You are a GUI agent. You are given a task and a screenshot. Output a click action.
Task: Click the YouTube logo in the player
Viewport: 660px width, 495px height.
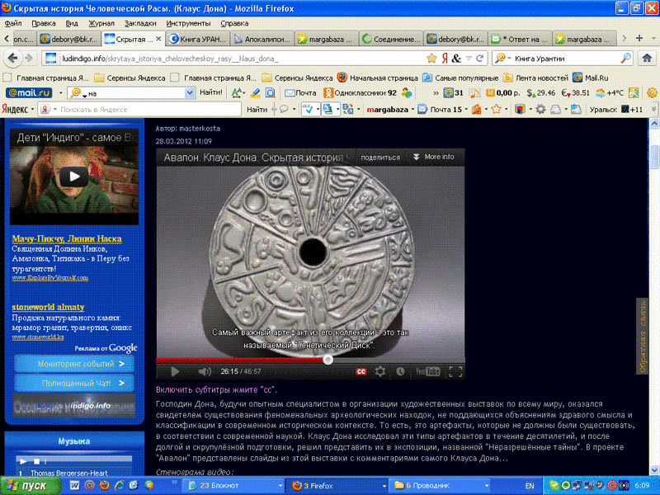(x=427, y=371)
